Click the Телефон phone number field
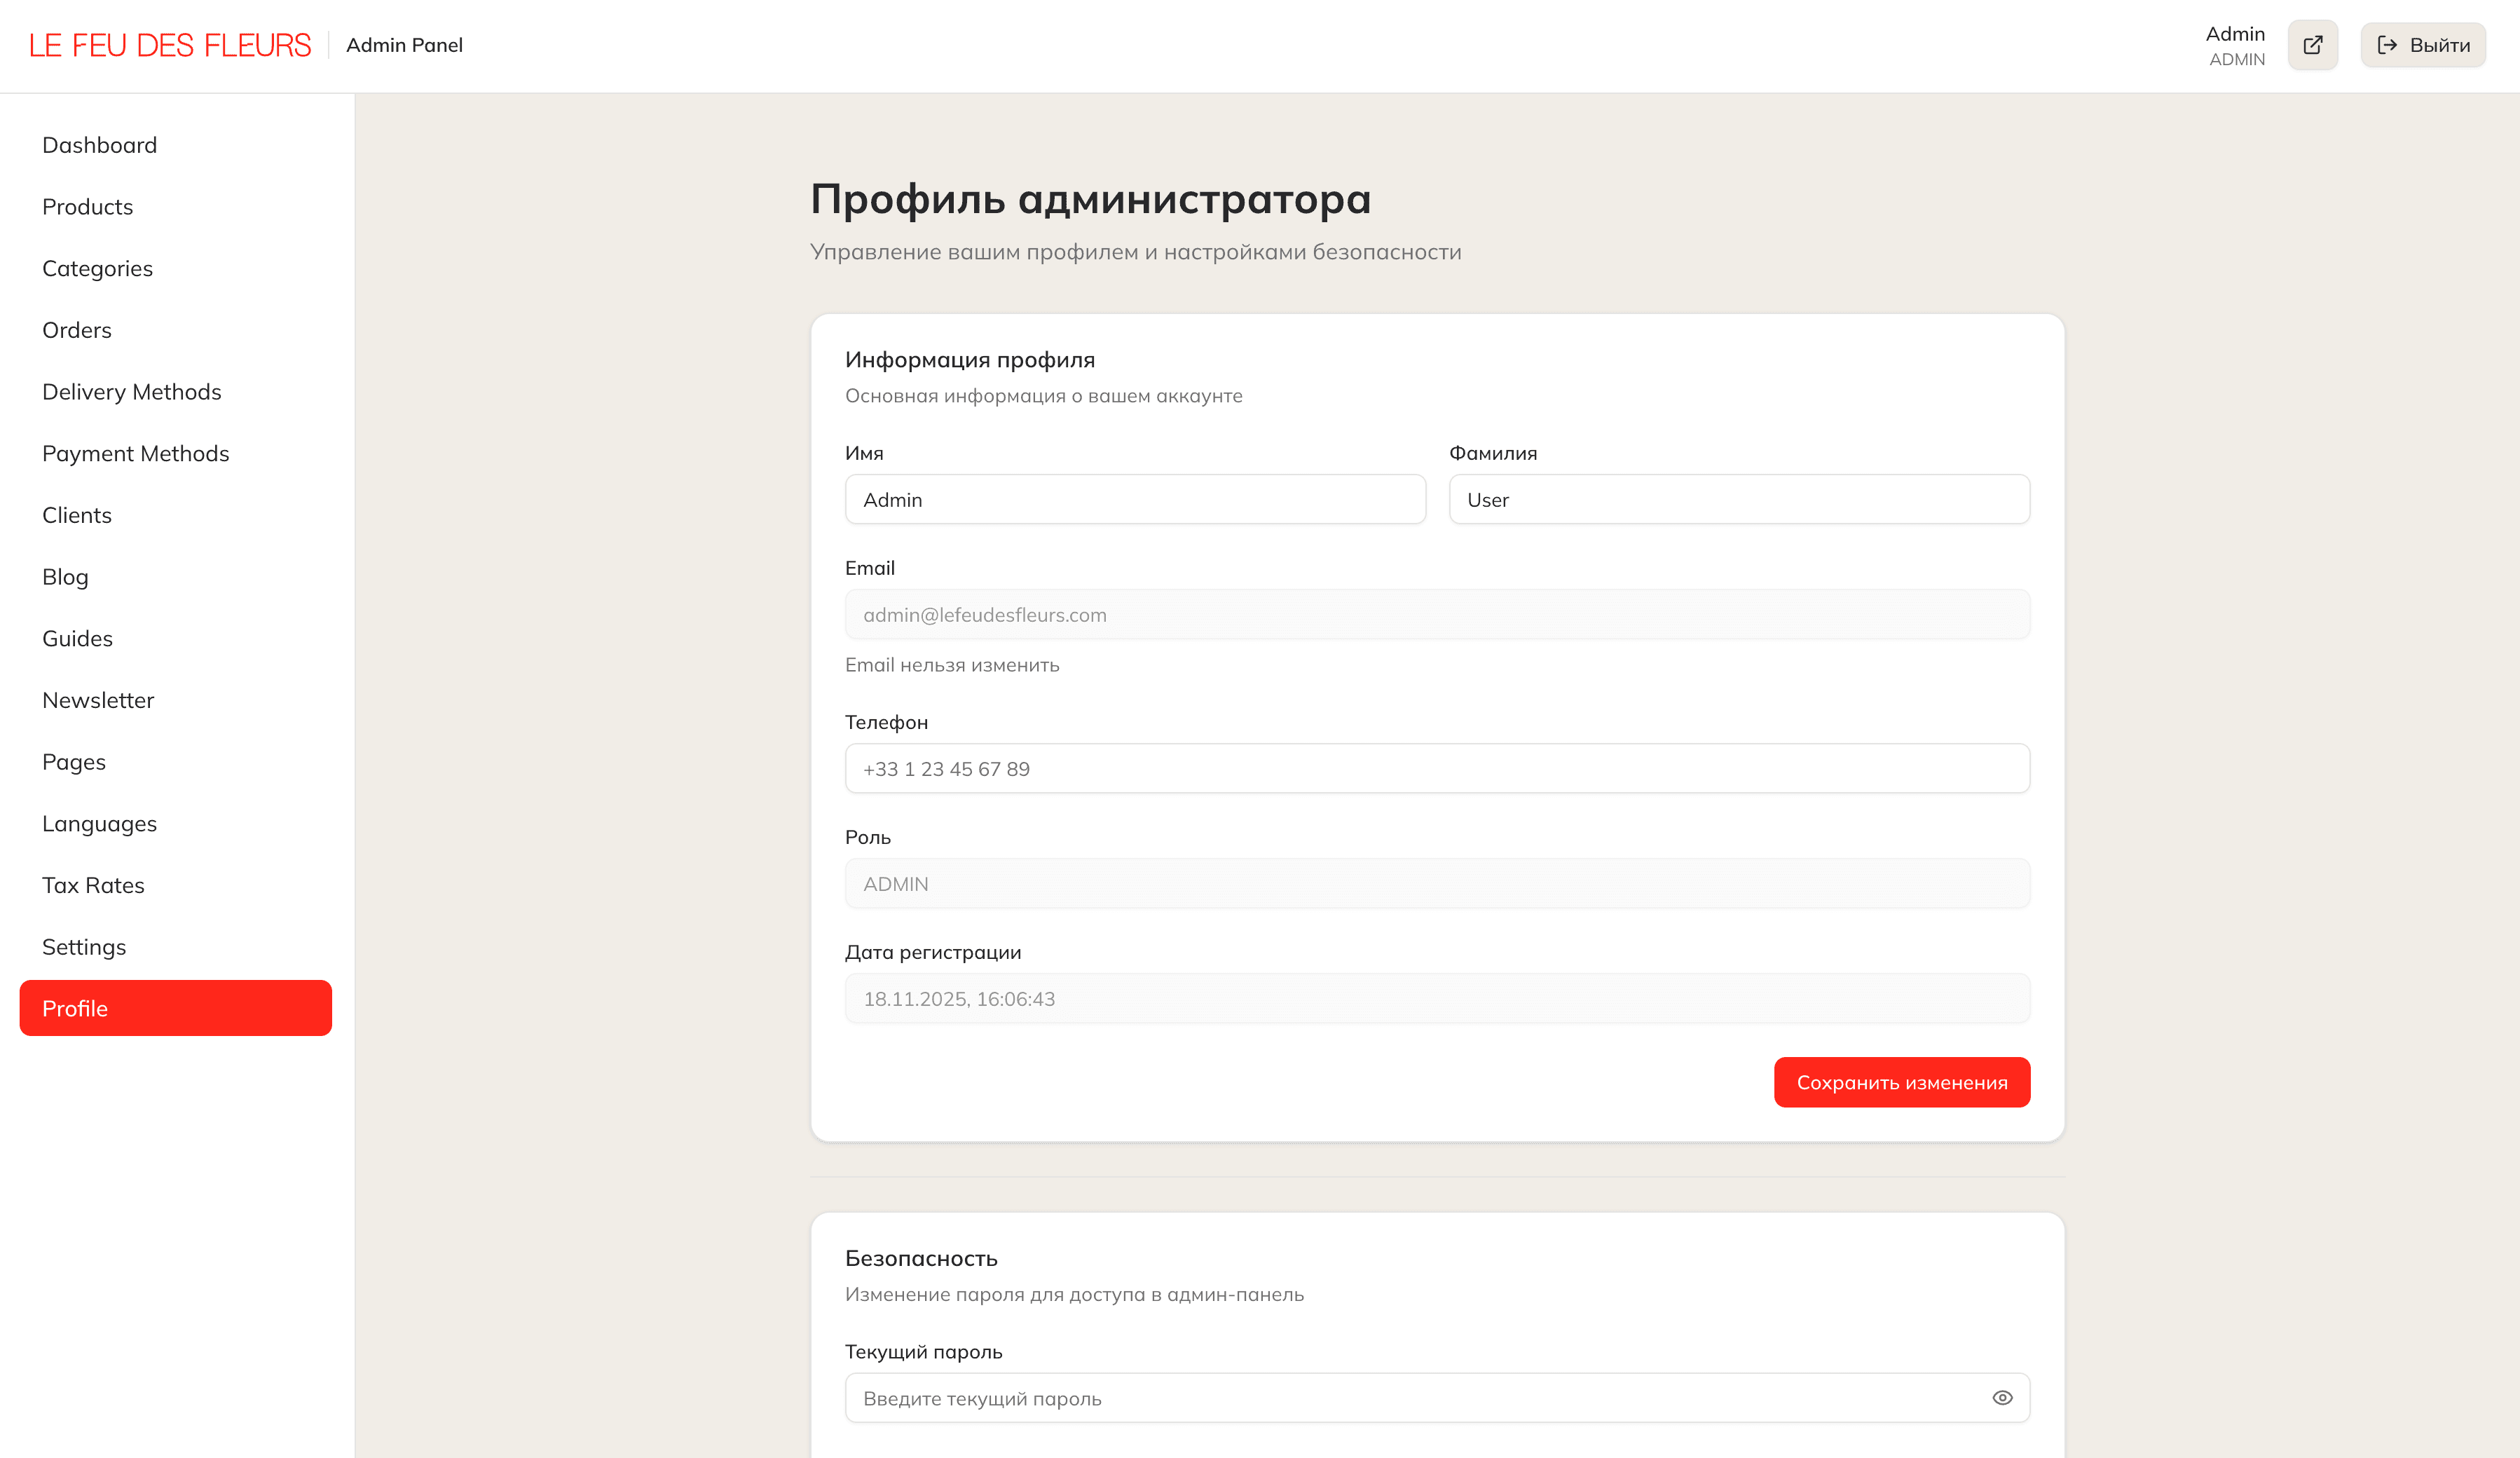Screen dimensions: 2520x1458 tap(1438, 768)
